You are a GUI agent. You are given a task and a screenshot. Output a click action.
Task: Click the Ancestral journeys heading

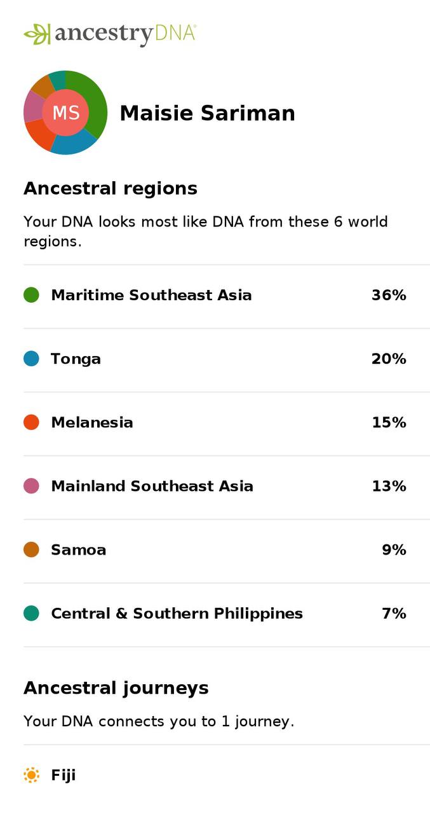tap(116, 687)
